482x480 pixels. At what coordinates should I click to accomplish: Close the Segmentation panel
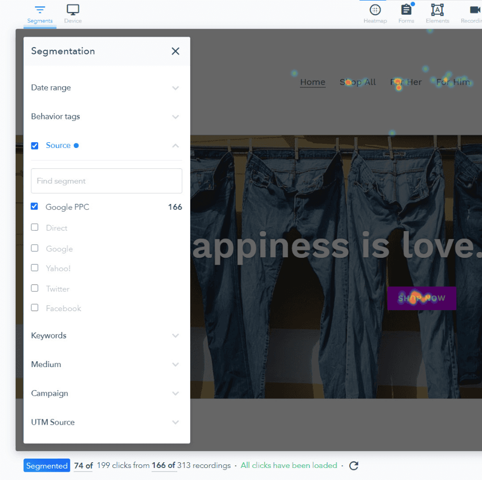tap(175, 51)
